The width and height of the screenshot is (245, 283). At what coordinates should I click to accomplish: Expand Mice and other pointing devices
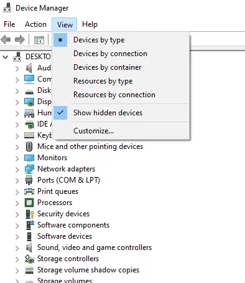[17, 147]
